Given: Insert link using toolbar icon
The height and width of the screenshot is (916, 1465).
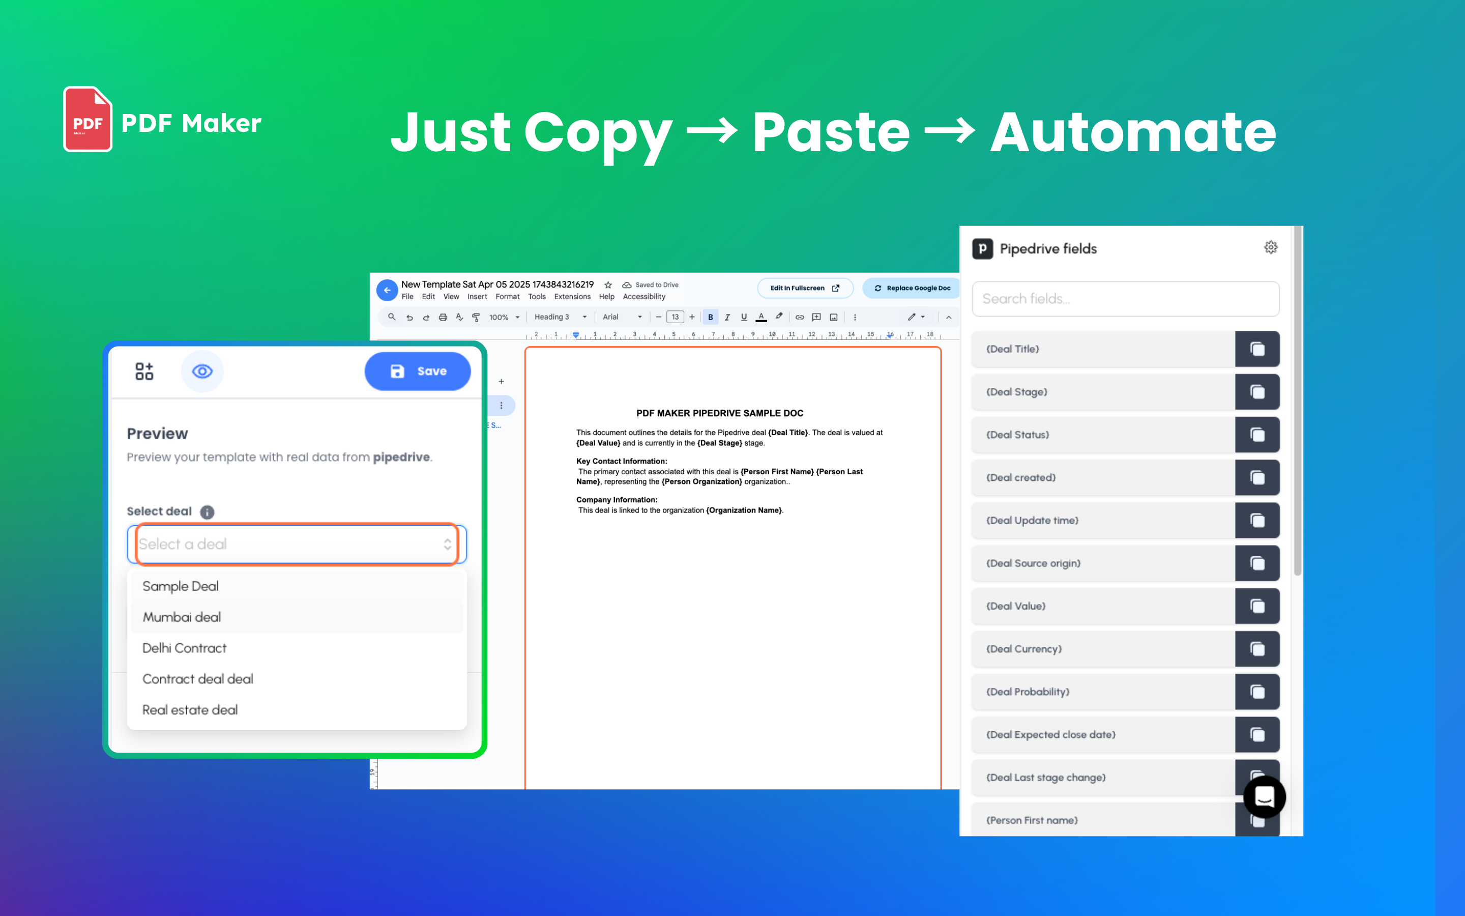Looking at the screenshot, I should click(799, 317).
